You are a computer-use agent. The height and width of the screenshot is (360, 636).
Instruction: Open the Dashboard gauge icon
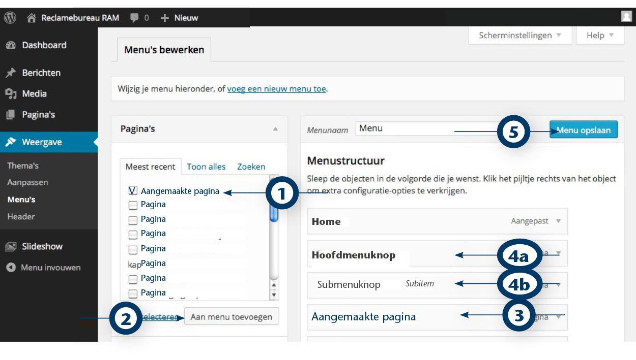pyautogui.click(x=11, y=45)
